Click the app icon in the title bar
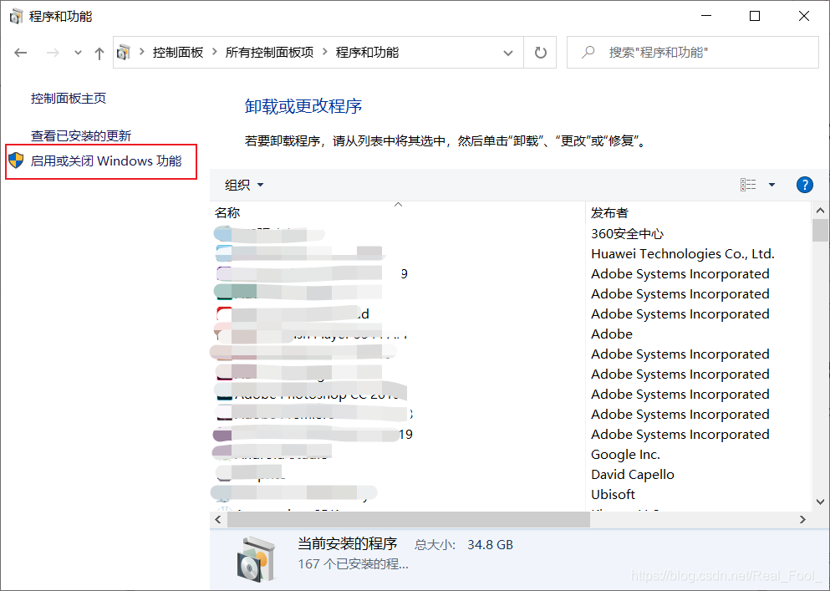This screenshot has width=830, height=591. pos(15,15)
